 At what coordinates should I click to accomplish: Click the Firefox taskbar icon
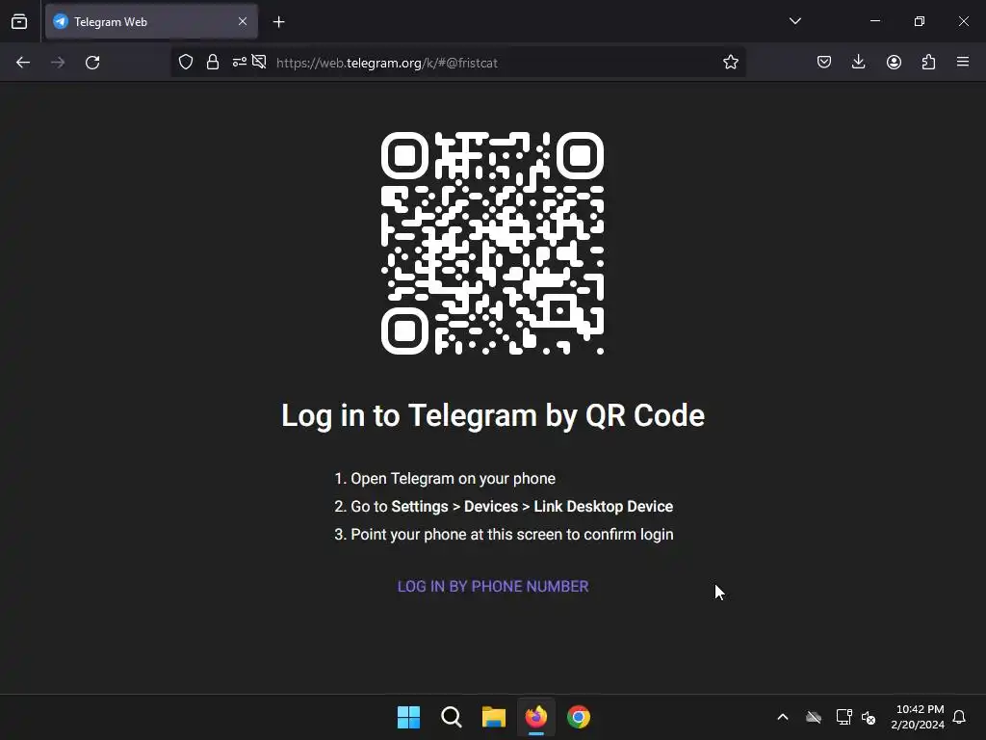point(535,717)
